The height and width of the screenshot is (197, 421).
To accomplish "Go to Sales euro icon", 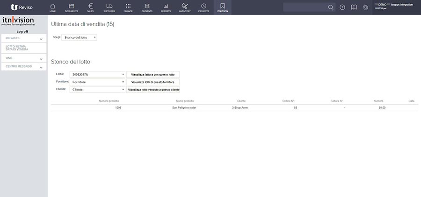I will [x=90, y=7].
